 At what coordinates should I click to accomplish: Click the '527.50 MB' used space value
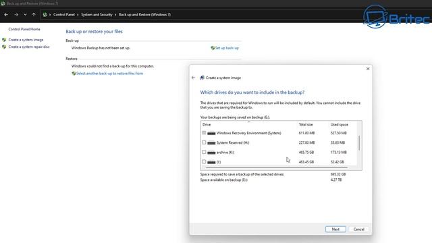coord(339,133)
